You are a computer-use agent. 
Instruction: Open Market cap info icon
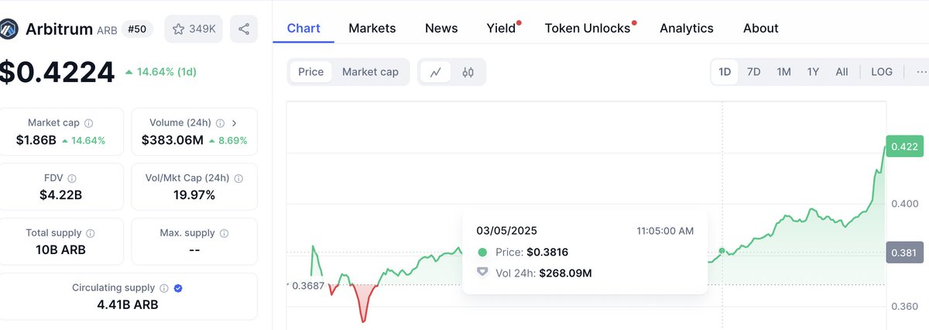pos(89,123)
